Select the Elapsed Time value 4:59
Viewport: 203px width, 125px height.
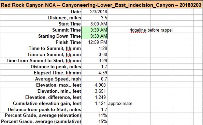coord(95,73)
